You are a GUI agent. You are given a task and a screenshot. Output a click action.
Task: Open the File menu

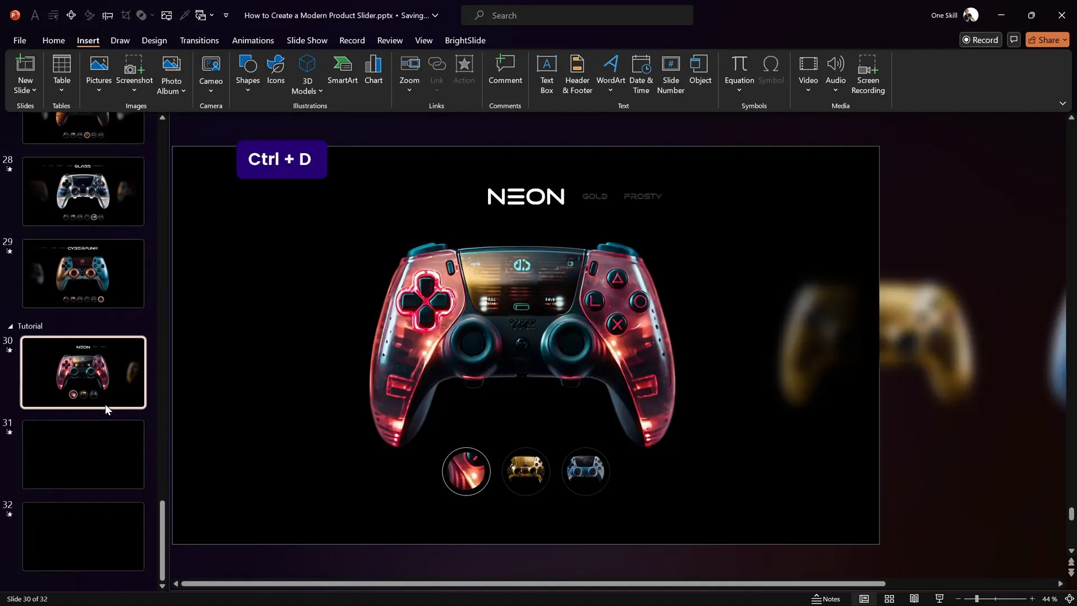(20, 40)
